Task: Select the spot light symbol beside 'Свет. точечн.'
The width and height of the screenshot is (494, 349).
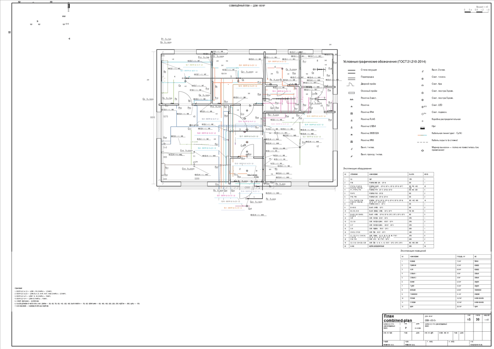Action: 422,78
